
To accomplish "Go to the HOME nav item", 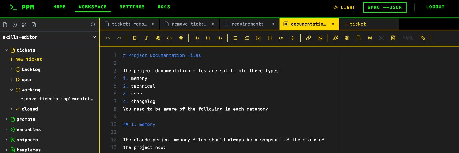I will point(60,7).
